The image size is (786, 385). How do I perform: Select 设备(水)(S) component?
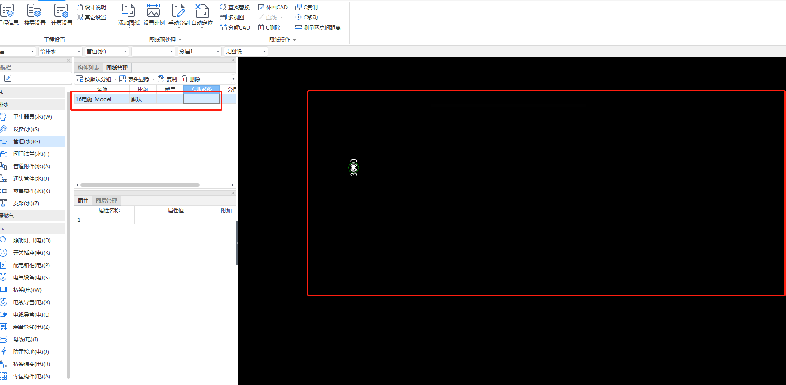33,129
